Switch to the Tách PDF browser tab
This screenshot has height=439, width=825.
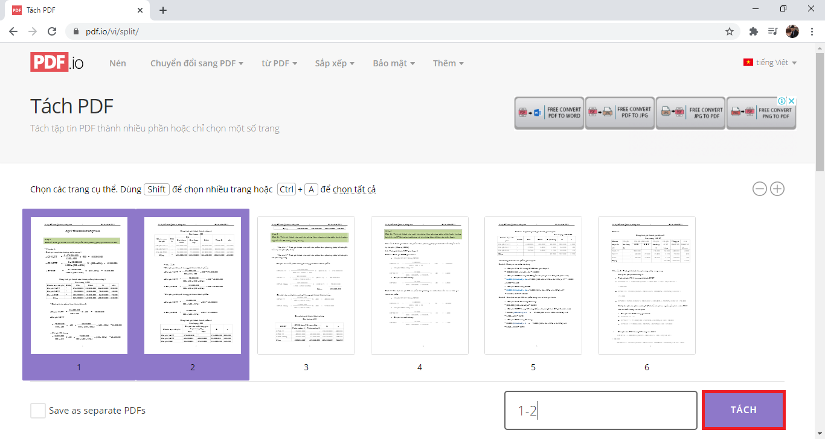77,10
